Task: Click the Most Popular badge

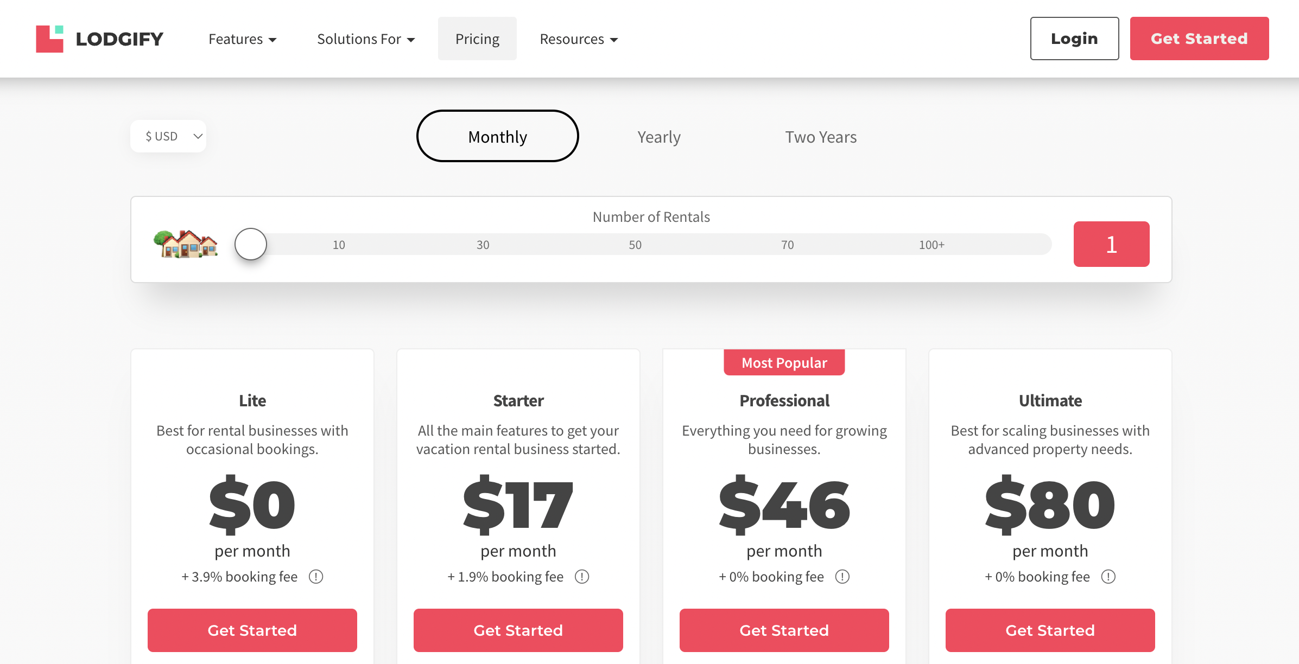Action: [784, 362]
